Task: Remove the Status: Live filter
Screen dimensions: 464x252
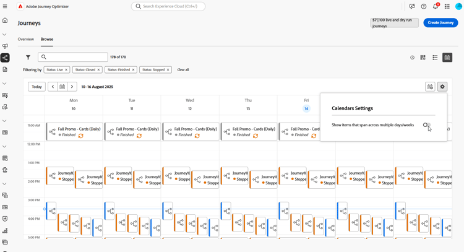Action: coord(67,70)
